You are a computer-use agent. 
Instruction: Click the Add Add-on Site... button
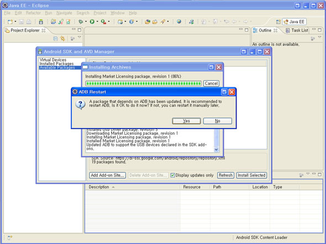pos(108,175)
